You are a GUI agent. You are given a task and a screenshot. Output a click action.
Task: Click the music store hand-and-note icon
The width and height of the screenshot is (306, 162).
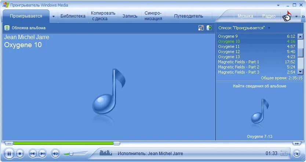tap(287, 16)
